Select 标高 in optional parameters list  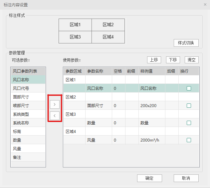28,132
